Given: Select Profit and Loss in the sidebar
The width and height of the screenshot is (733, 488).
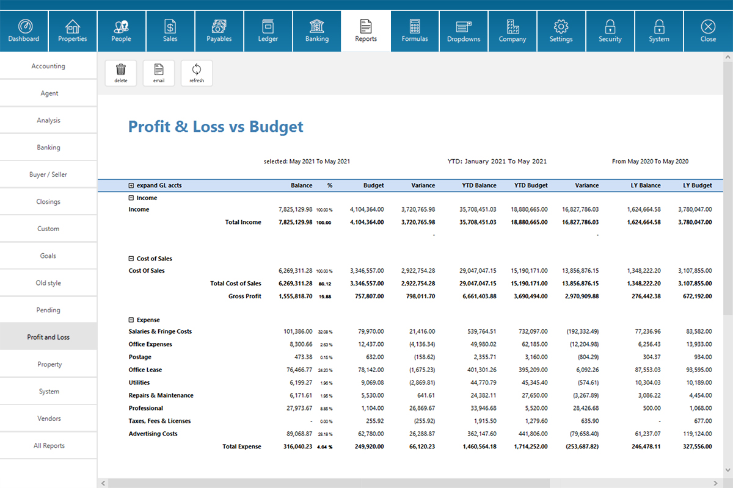Looking at the screenshot, I should (48, 336).
